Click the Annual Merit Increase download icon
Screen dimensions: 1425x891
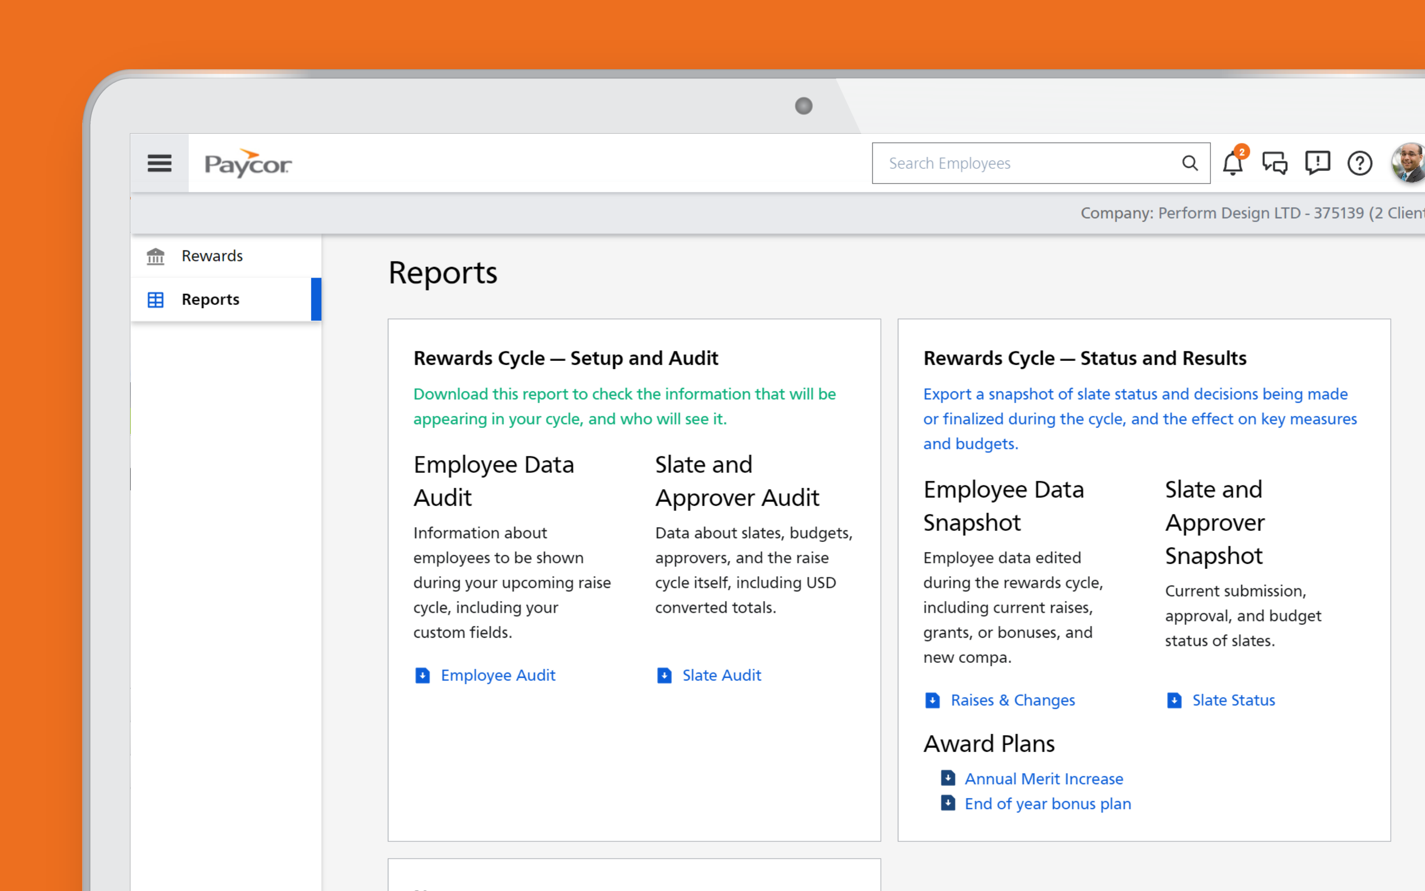pyautogui.click(x=948, y=778)
